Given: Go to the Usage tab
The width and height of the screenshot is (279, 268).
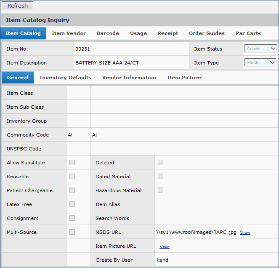Looking at the screenshot, I should 138,33.
